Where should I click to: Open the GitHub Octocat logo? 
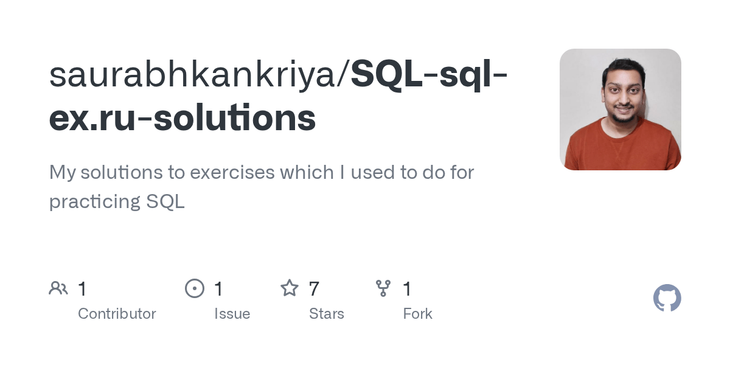pos(667,299)
